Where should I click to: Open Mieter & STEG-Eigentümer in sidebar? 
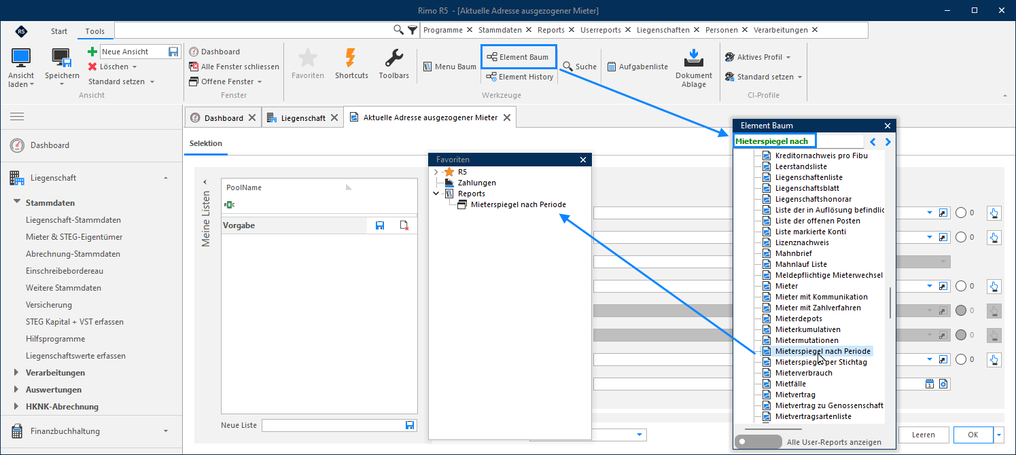(x=74, y=237)
